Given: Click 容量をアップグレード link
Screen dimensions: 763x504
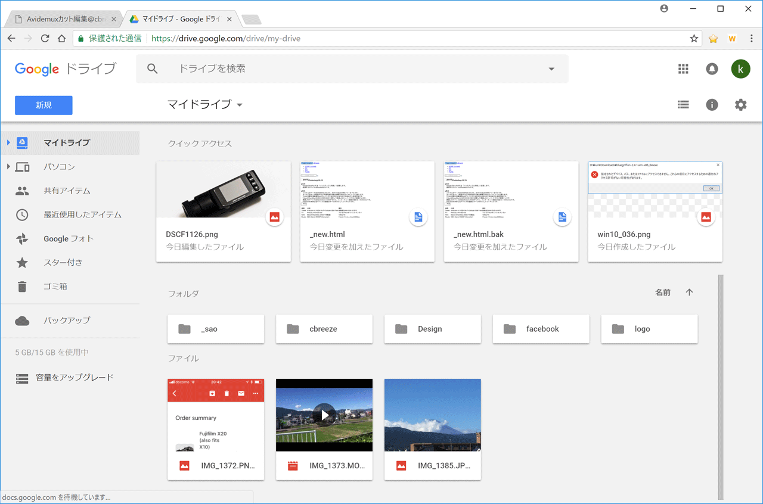Looking at the screenshot, I should (75, 378).
